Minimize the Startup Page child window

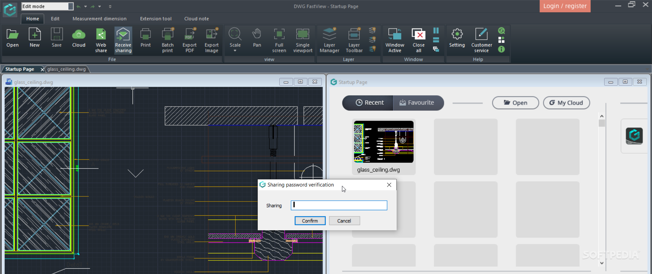pos(611,82)
